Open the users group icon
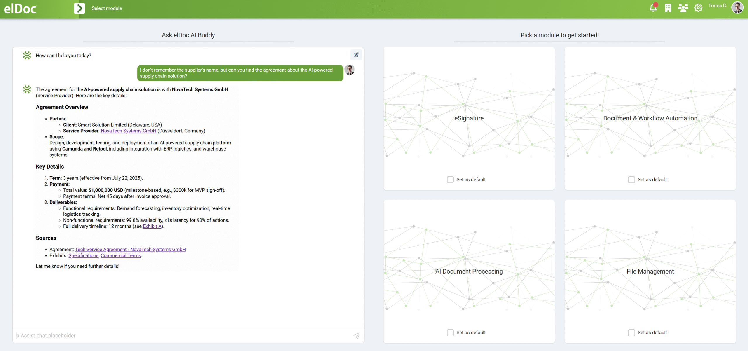The image size is (748, 351). pyautogui.click(x=683, y=8)
